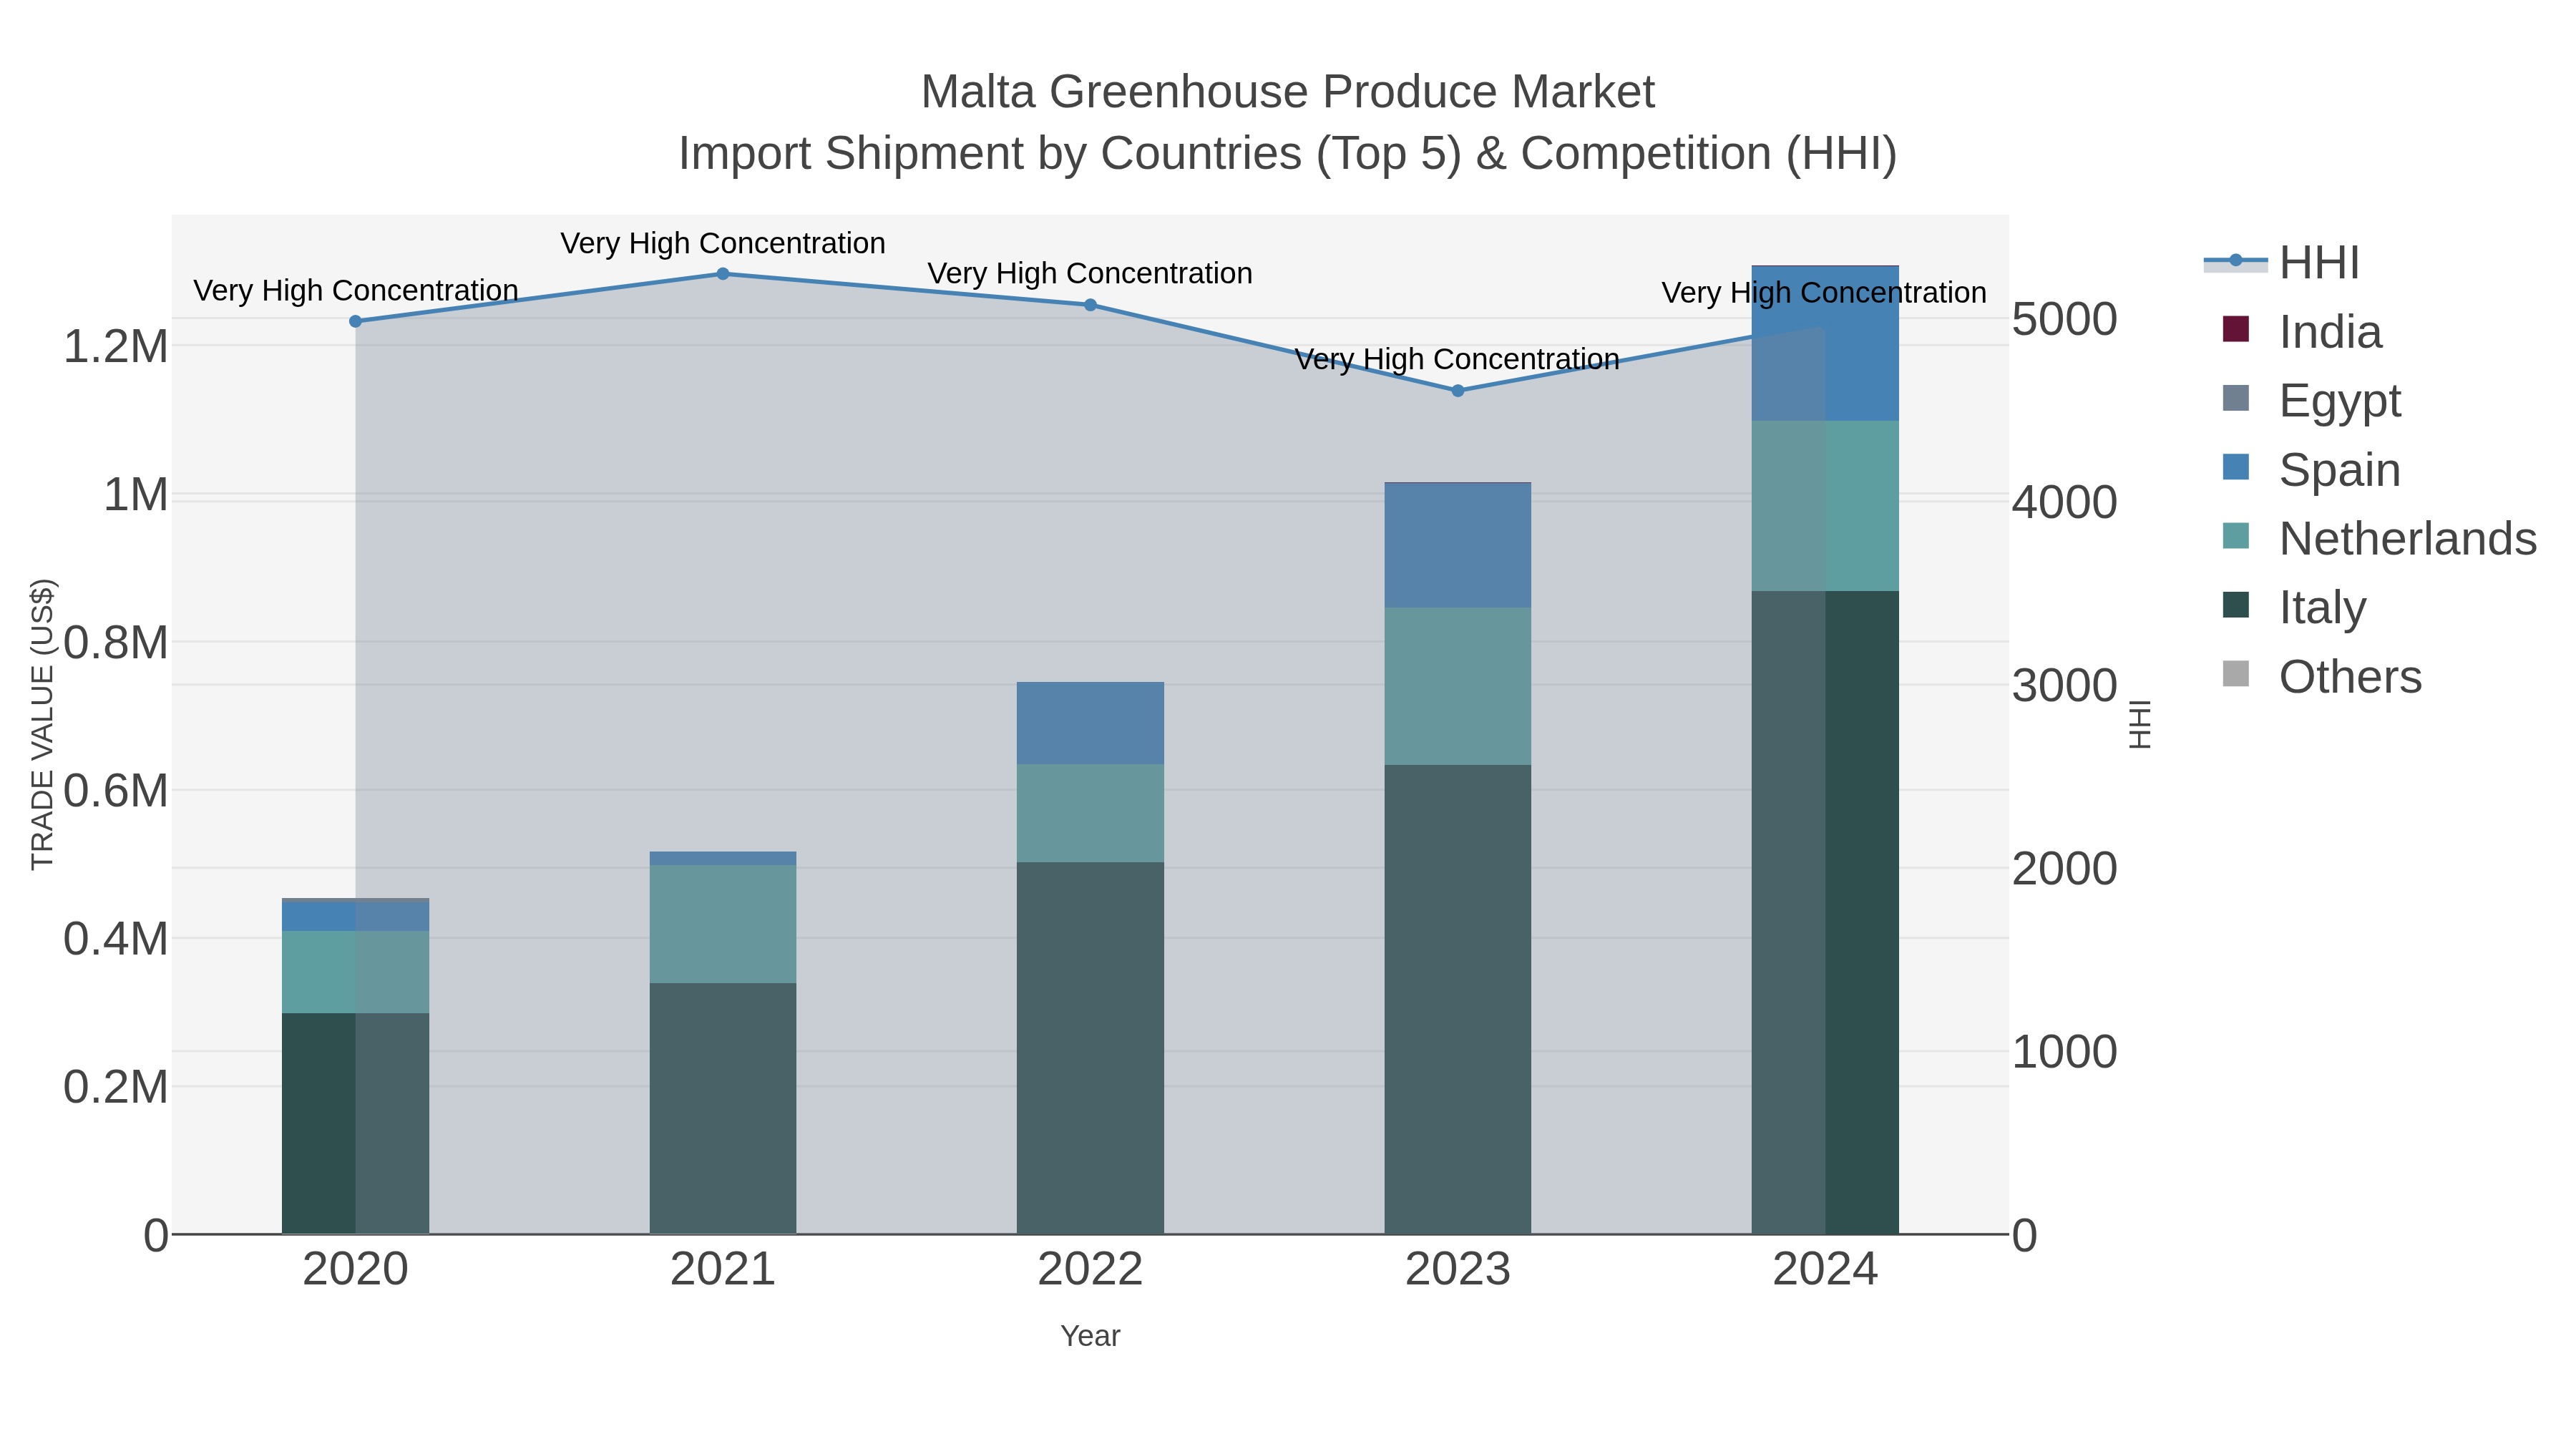Click the 5000 HHI axis tick
This screenshot has width=2576, height=1449.
2064,320
